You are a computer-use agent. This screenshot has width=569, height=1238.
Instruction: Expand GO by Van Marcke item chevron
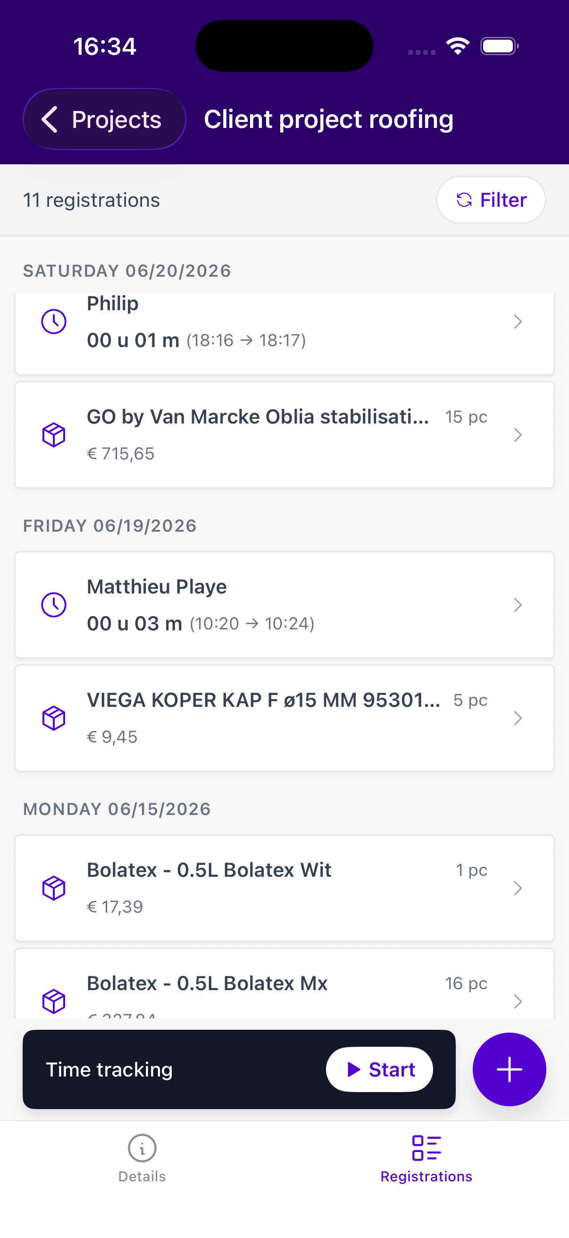(518, 435)
